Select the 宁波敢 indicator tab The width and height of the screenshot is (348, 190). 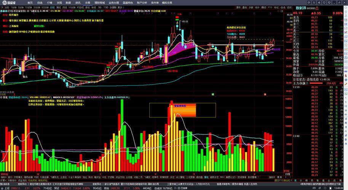tap(111, 177)
